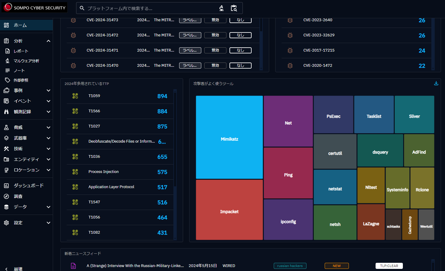445x271 pixels.
Task: Click the 無効 badge of CVE-2024-31471
Action: click(215, 50)
